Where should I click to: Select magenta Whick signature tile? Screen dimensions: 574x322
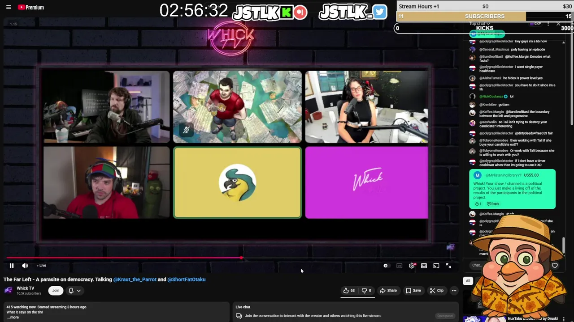click(366, 183)
